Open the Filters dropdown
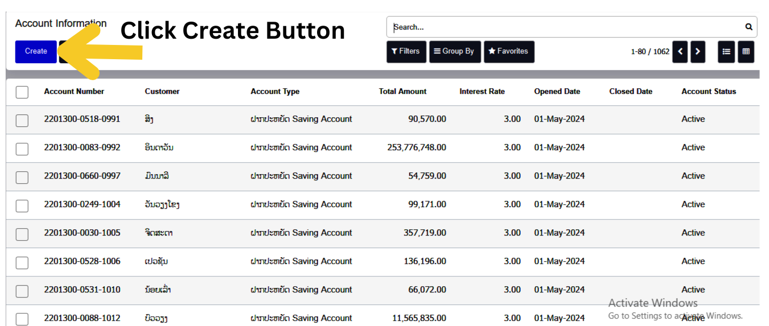This screenshot has width=769, height=326. [406, 51]
